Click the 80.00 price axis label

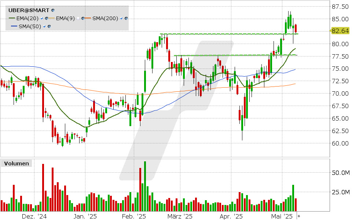point(340,44)
